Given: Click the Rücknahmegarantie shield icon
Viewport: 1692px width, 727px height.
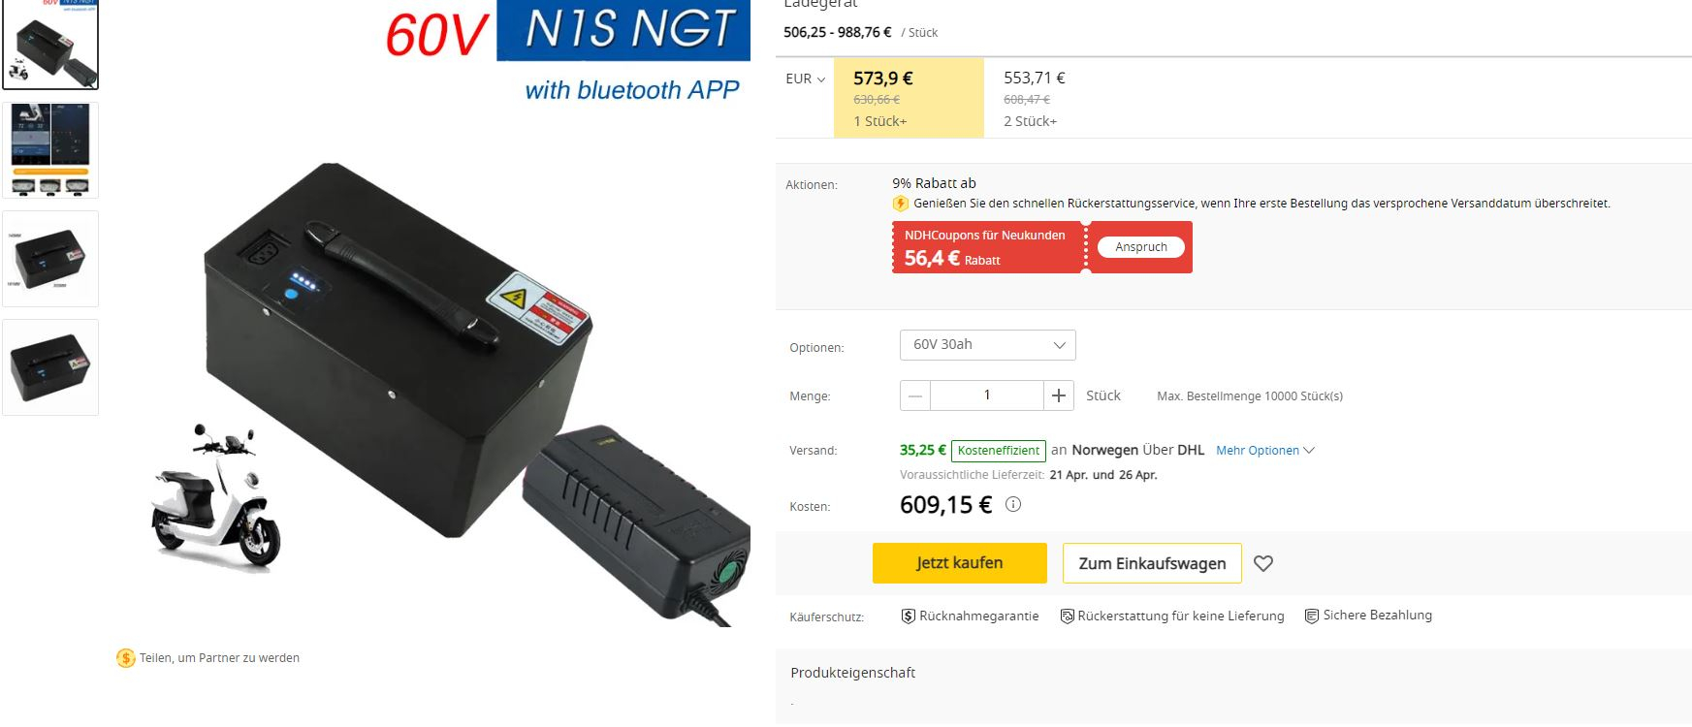Looking at the screenshot, I should pos(909,616).
